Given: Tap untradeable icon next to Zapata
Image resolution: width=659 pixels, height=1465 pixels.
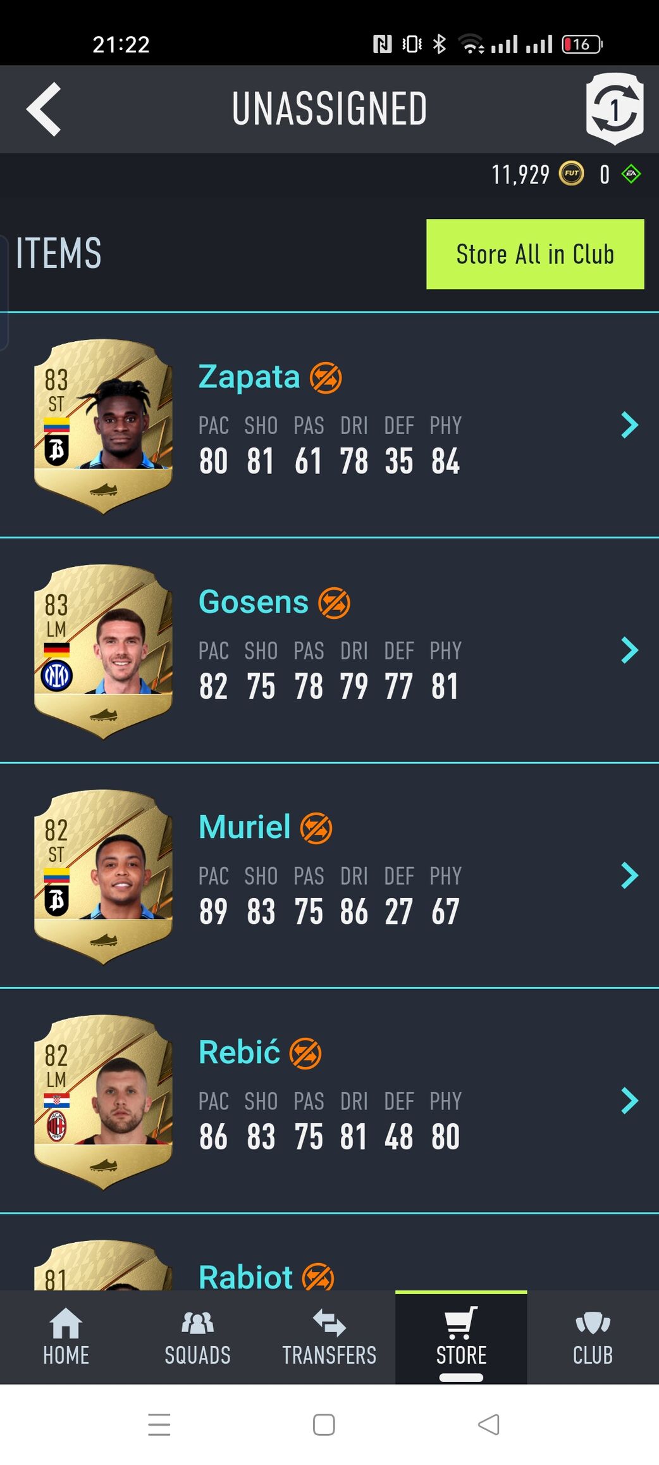Looking at the screenshot, I should [326, 378].
